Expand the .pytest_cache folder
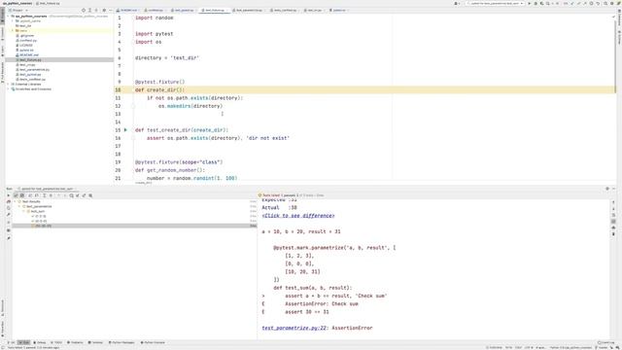The image size is (622, 350). [x=13, y=21]
